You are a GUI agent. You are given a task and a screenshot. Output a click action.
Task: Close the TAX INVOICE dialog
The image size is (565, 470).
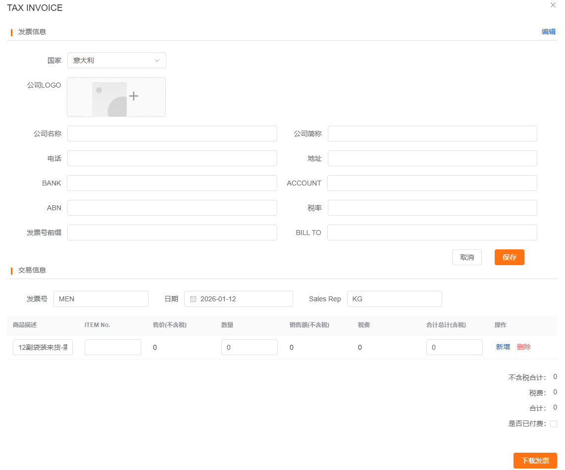coord(553,5)
